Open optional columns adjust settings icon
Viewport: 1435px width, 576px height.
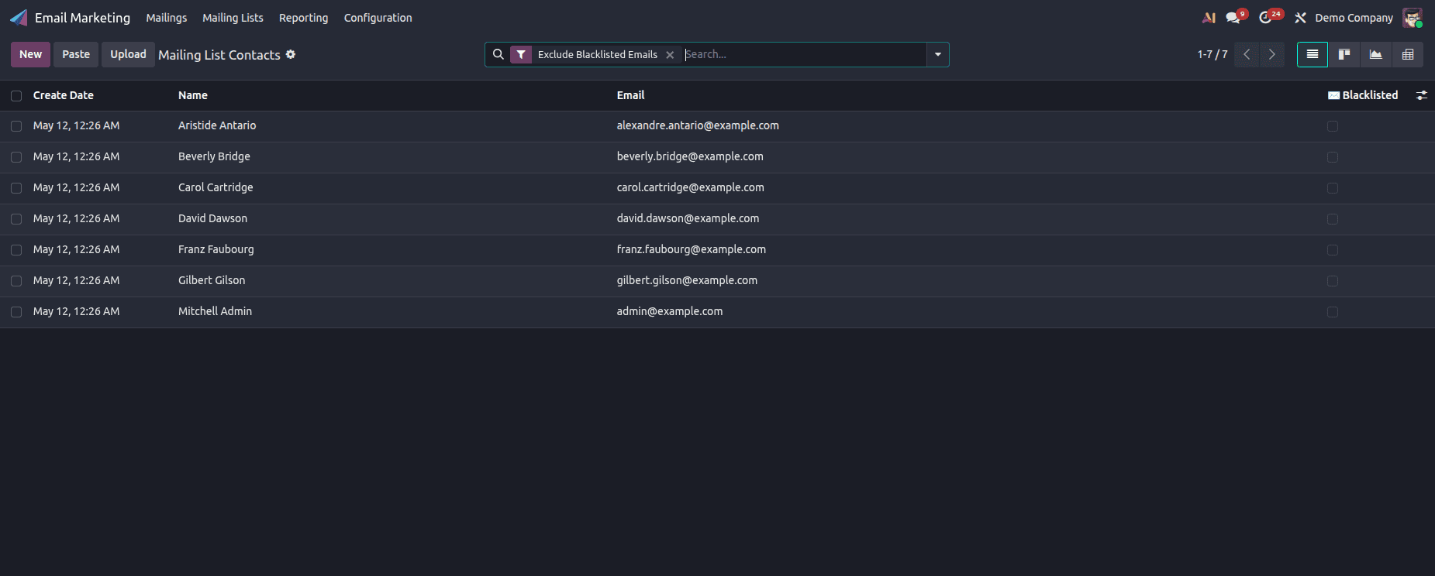click(1422, 95)
